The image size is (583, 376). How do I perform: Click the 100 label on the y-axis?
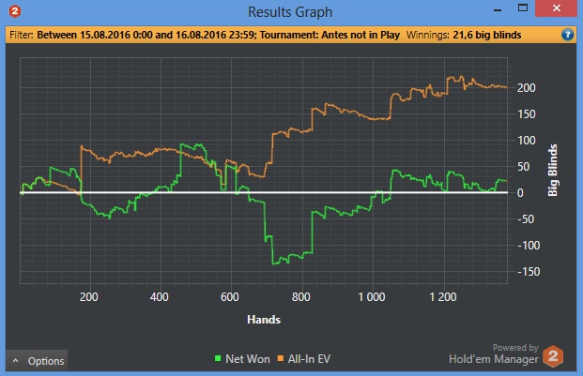click(x=527, y=141)
